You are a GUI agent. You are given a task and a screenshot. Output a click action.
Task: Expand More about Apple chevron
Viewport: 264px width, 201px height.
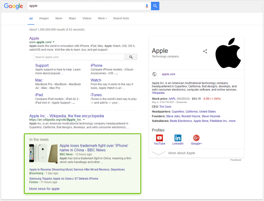[x=159, y=153]
